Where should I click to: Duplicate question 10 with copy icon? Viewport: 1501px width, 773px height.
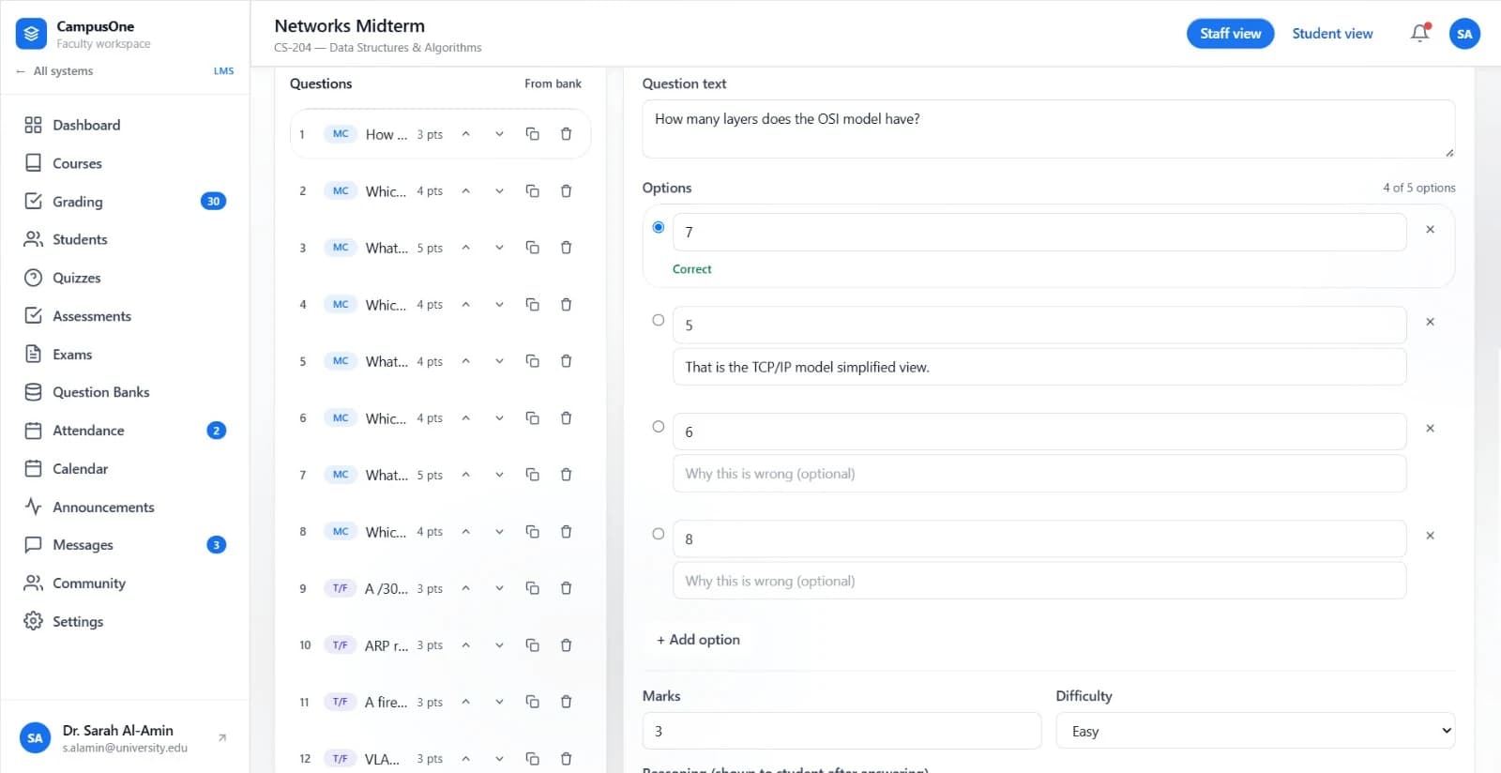[532, 644]
